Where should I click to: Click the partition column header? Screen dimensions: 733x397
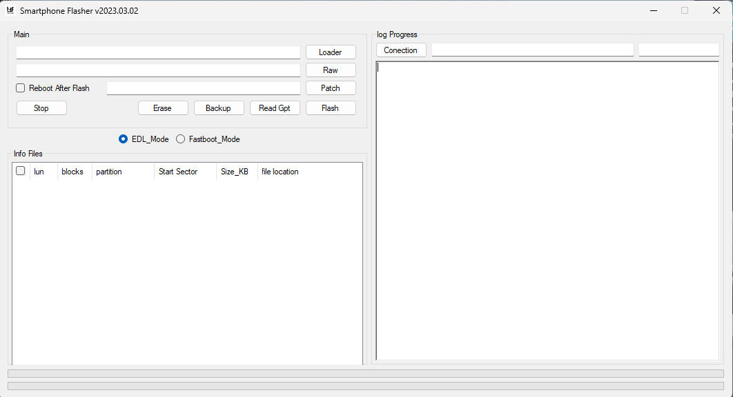(x=109, y=171)
